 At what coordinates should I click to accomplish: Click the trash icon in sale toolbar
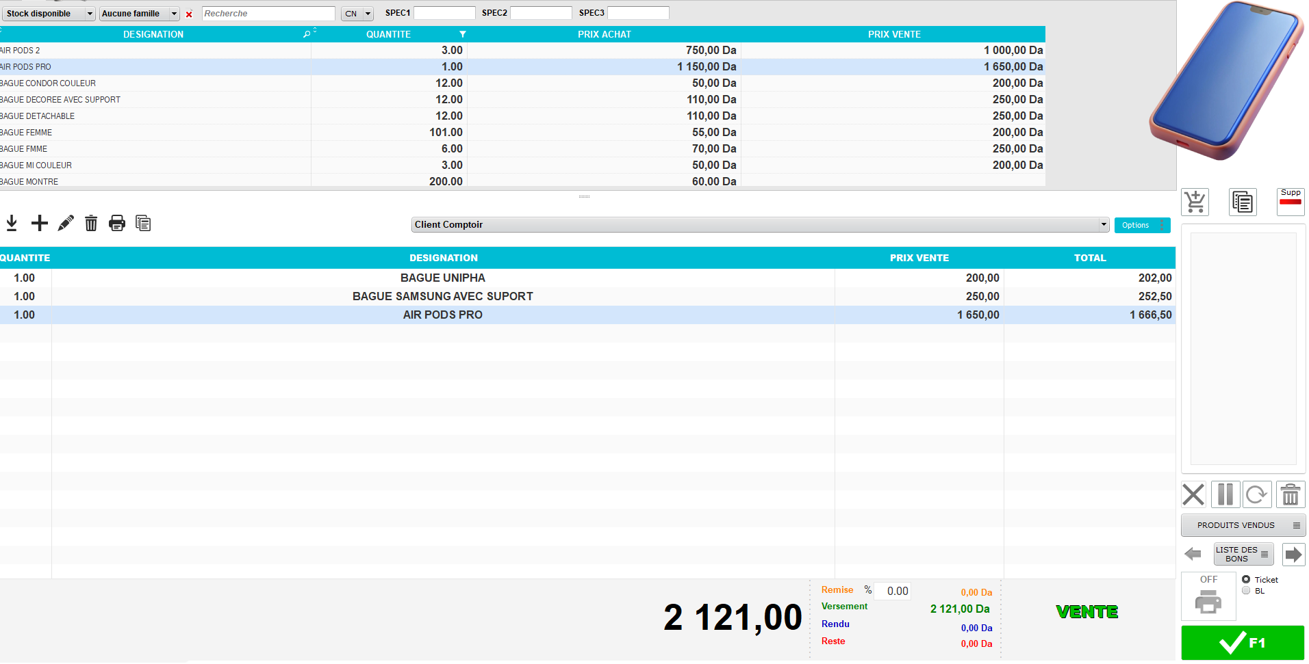(x=91, y=223)
